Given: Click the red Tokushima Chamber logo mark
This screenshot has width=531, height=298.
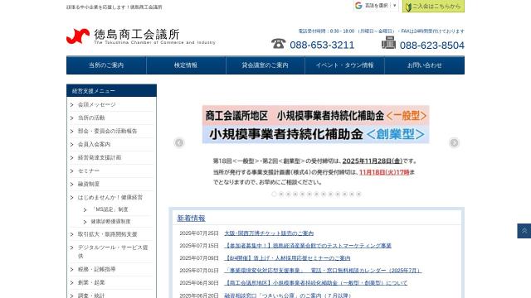Looking at the screenshot, I should click(x=78, y=36).
